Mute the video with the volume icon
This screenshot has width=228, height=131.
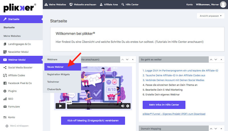pyautogui.click(x=123, y=106)
